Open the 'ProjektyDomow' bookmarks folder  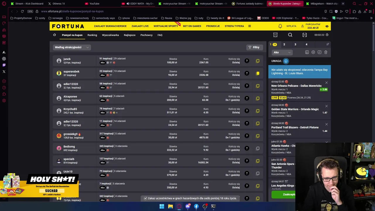click(21, 18)
